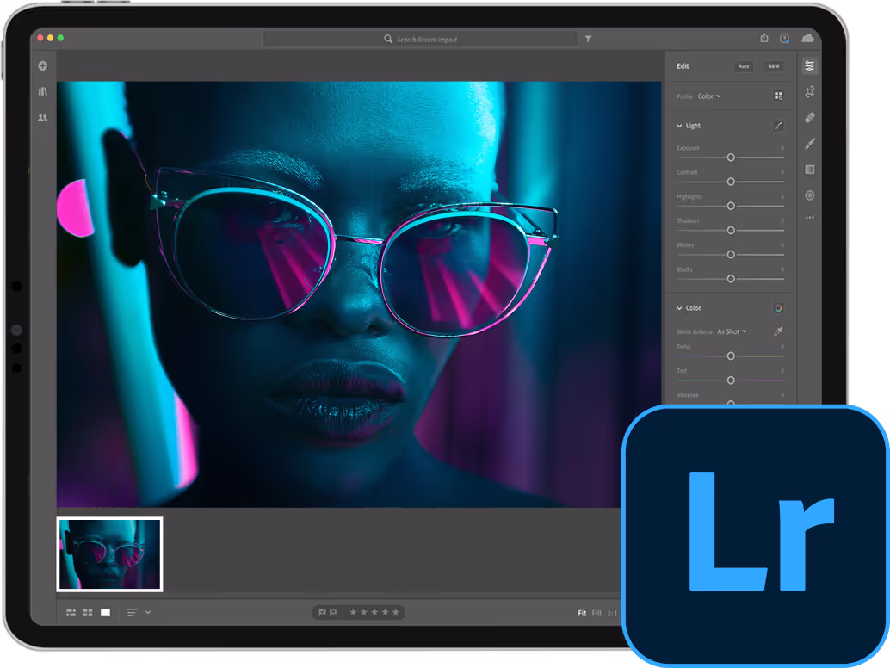Viewport: 890px width, 668px height.
Task: Toggle the B&W editing mode
Action: point(773,65)
